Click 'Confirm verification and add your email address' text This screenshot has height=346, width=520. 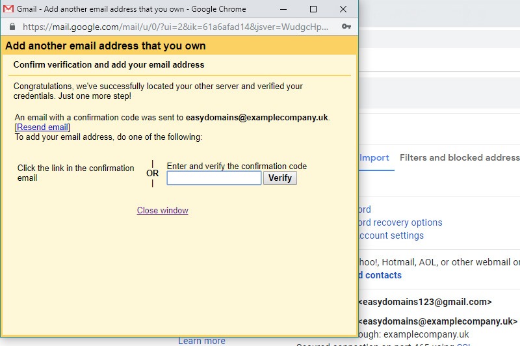(x=109, y=64)
